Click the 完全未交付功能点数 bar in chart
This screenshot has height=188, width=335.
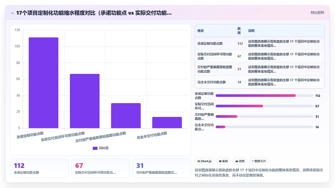pyautogui.click(x=167, y=122)
